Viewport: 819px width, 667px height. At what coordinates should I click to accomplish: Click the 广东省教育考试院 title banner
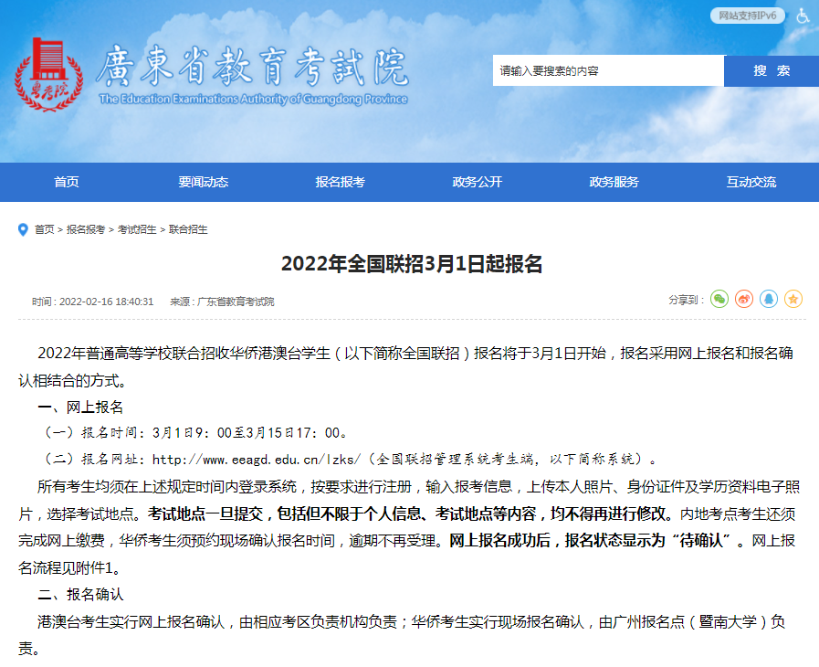coord(253,71)
